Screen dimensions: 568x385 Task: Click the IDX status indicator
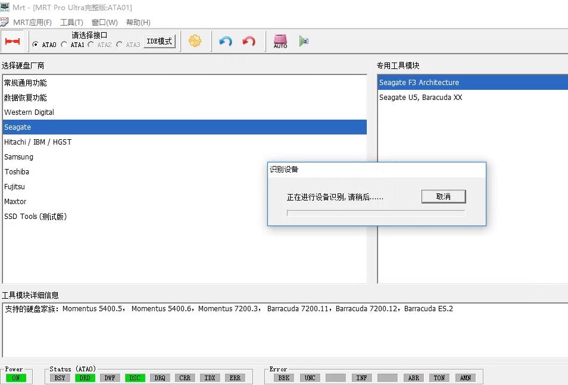point(210,378)
